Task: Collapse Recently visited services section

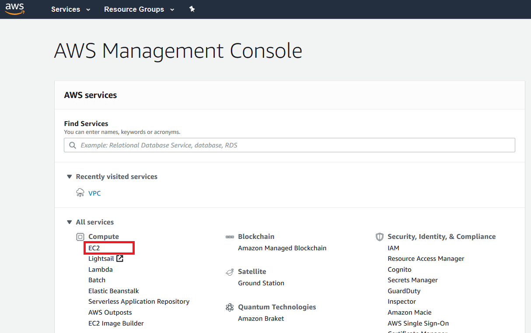Action: point(69,177)
